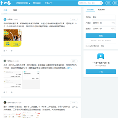118x118 pixels.
Task: Open the 选择国家/地区 dropdown
Action: 23,3
